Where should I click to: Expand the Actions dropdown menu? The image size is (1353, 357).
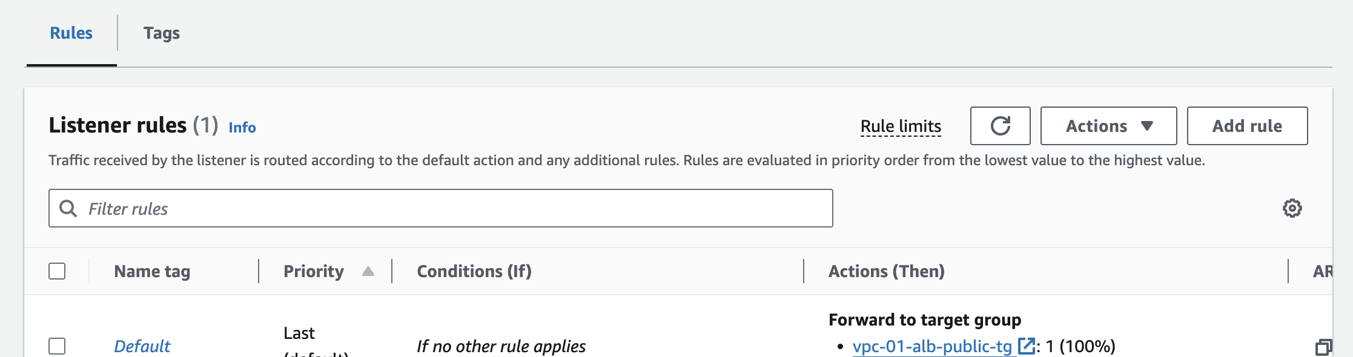[x=1108, y=126]
